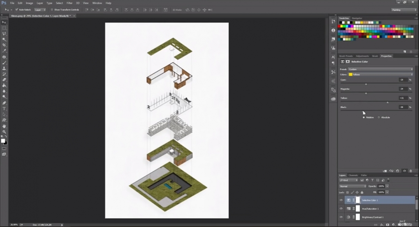The width and height of the screenshot is (419, 227).
Task: Open the Filter menu
Action: click(x=69, y=3)
